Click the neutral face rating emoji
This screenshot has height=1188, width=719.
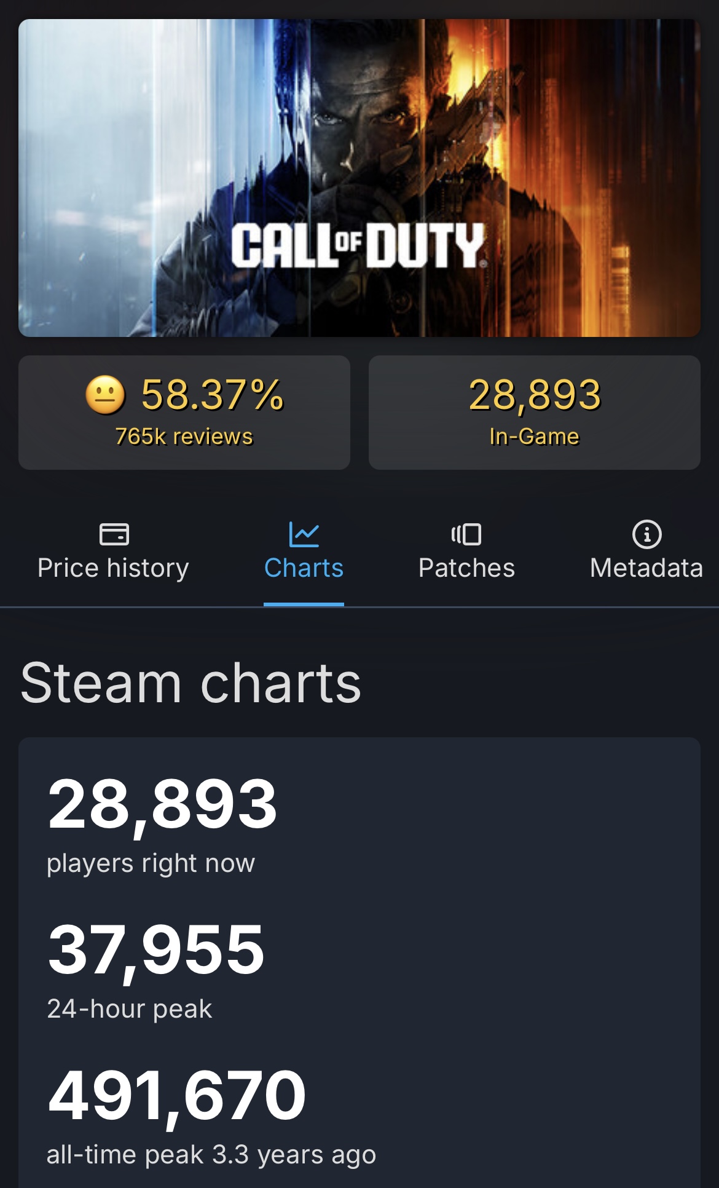pos(105,395)
